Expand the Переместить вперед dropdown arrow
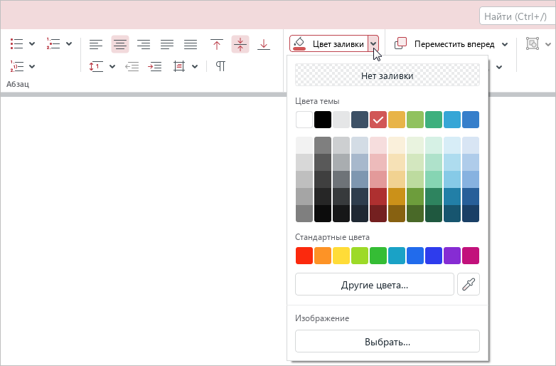Viewport: 556px width, 366px height. click(x=505, y=44)
